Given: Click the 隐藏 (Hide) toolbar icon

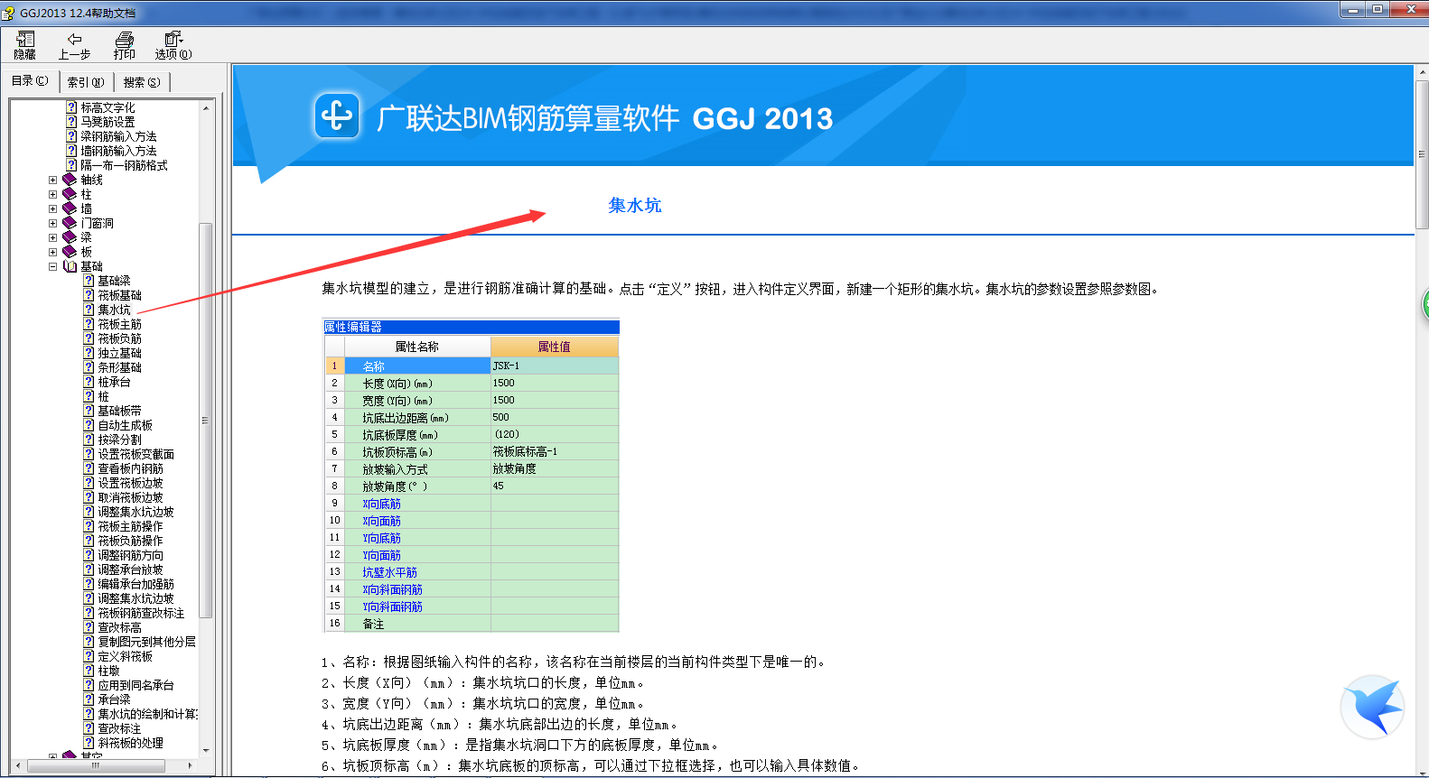Looking at the screenshot, I should point(25,45).
